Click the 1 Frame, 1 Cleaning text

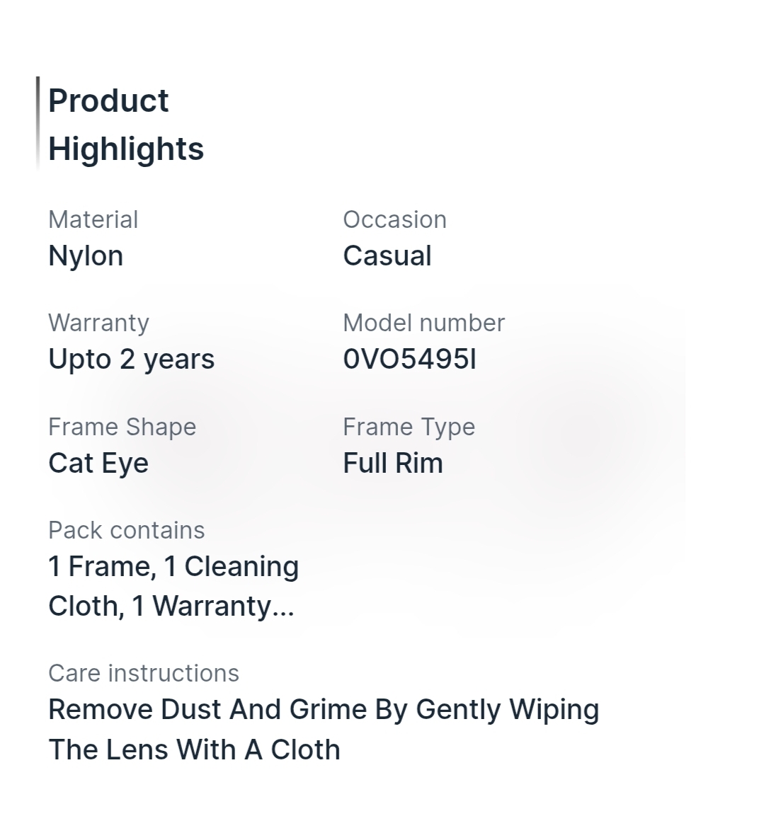[x=173, y=566]
